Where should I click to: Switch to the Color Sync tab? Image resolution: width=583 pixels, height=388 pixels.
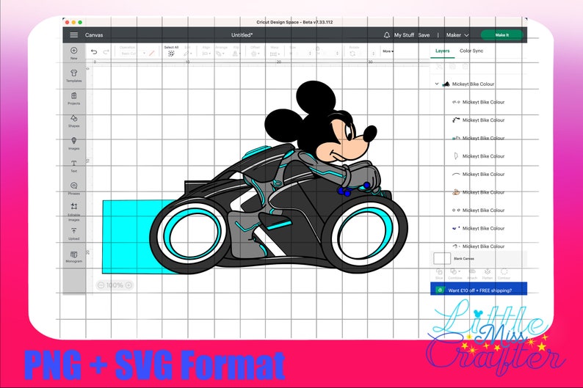click(471, 51)
